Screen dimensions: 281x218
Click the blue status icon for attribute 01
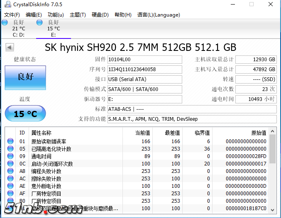coord(10,141)
